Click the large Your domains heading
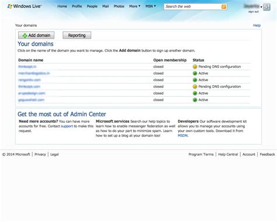The height and width of the screenshot is (222, 277). click(36, 44)
